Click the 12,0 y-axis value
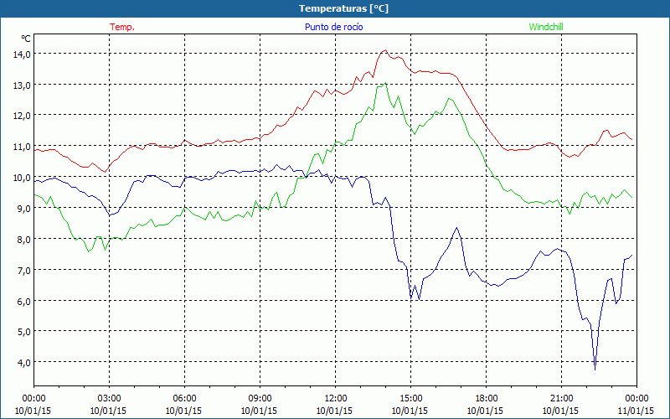This screenshot has width=670, height=419. coord(22,116)
